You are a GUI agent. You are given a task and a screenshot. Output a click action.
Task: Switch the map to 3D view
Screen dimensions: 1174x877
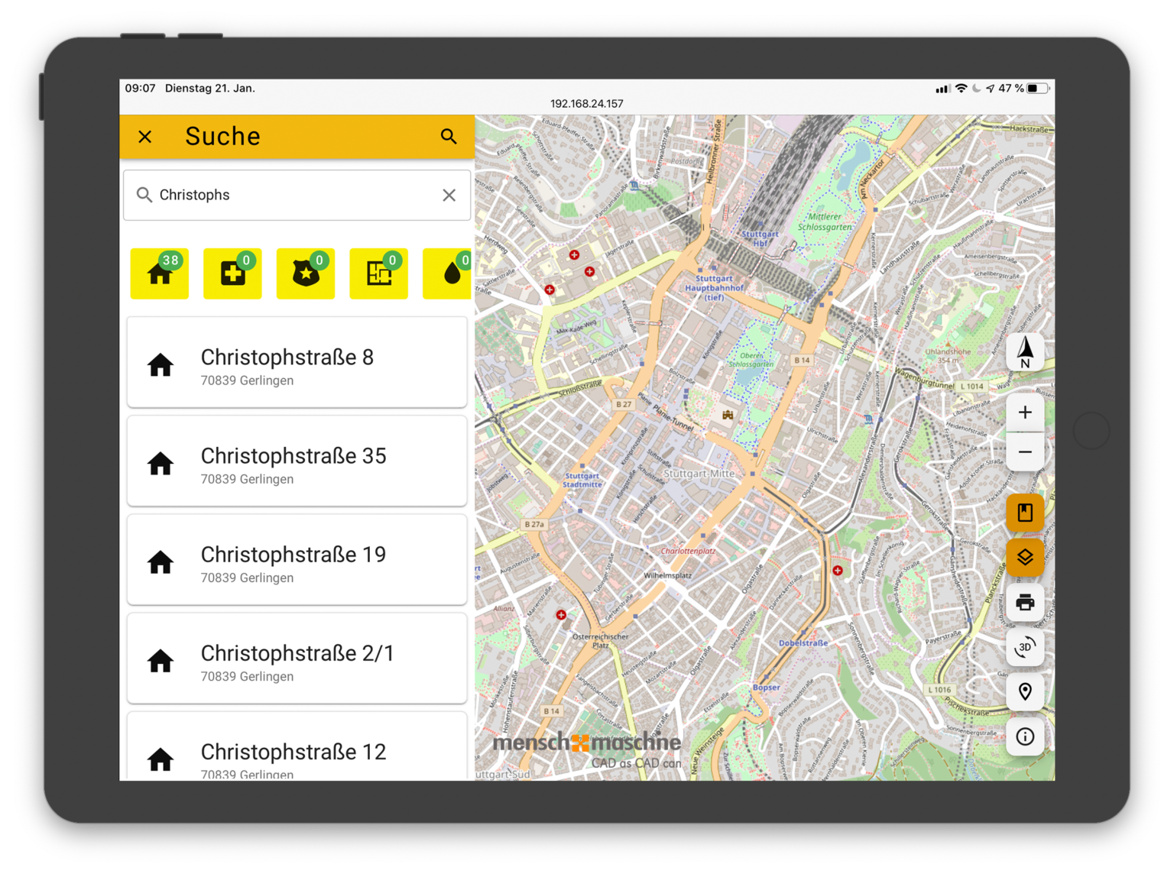(1025, 647)
